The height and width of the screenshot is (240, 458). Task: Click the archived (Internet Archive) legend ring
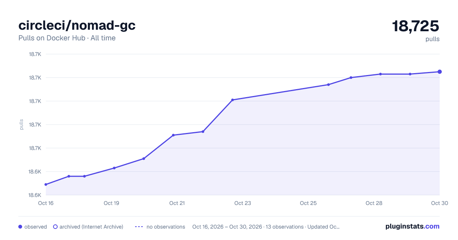point(55,227)
